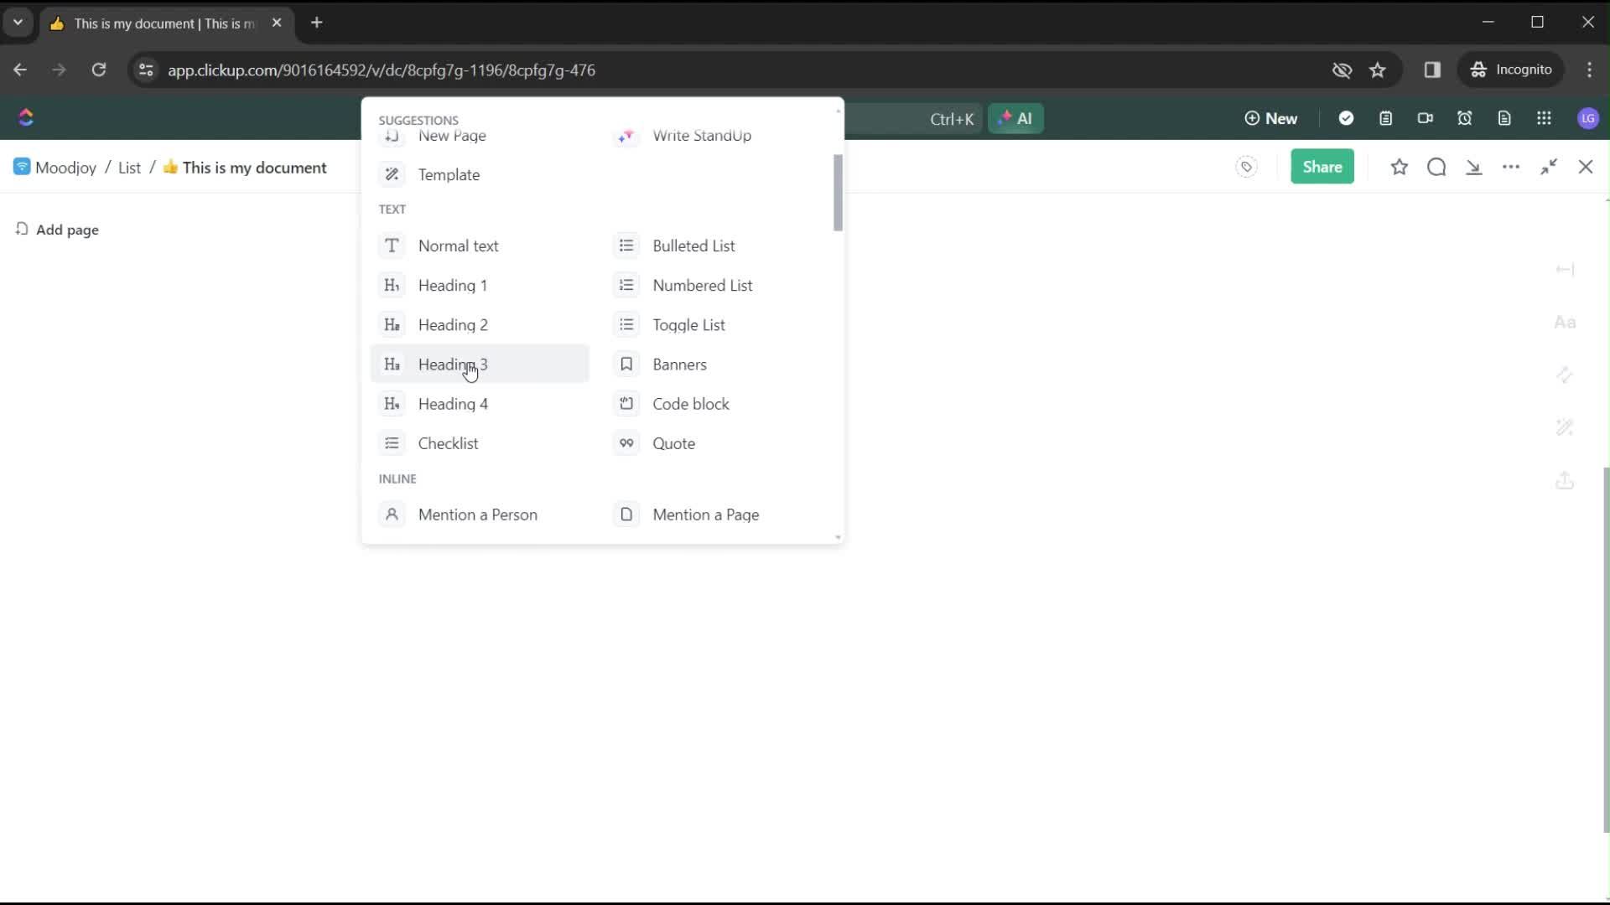Select the Quote block type
The image size is (1610, 905).
pos(673,443)
